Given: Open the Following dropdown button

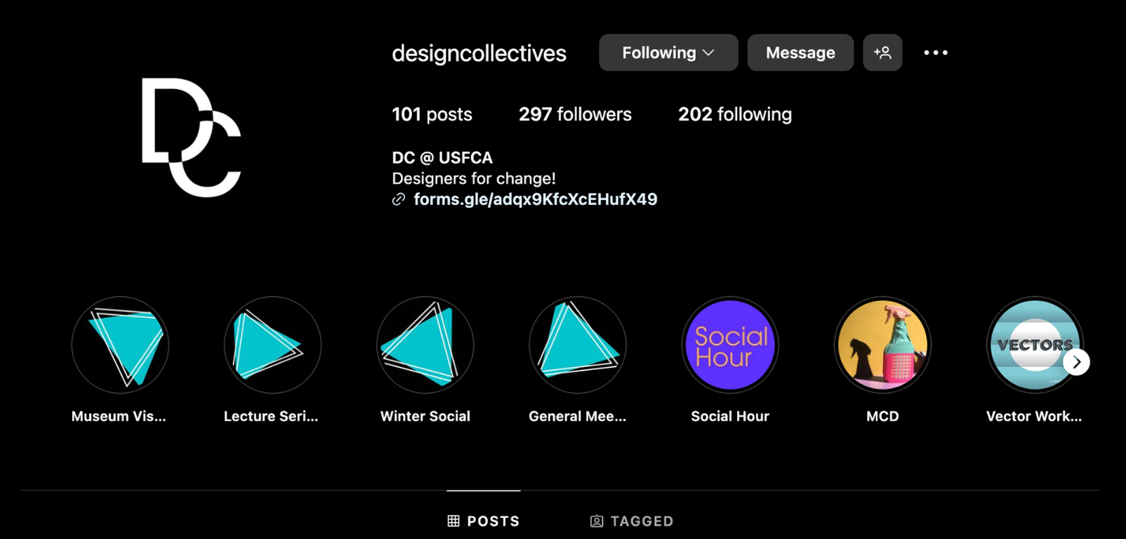Looking at the screenshot, I should click(x=668, y=53).
